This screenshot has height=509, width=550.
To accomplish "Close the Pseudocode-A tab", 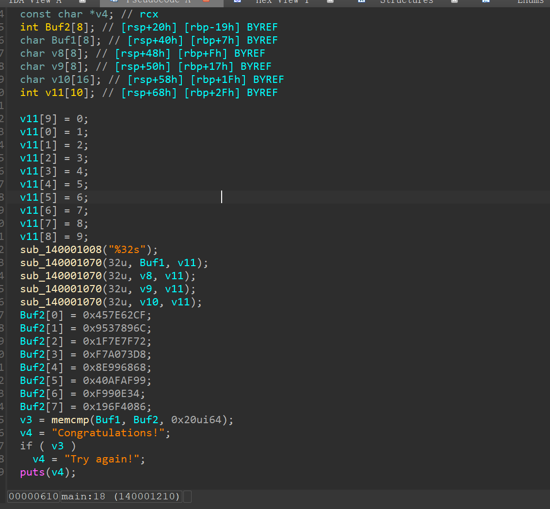I will (206, 1).
